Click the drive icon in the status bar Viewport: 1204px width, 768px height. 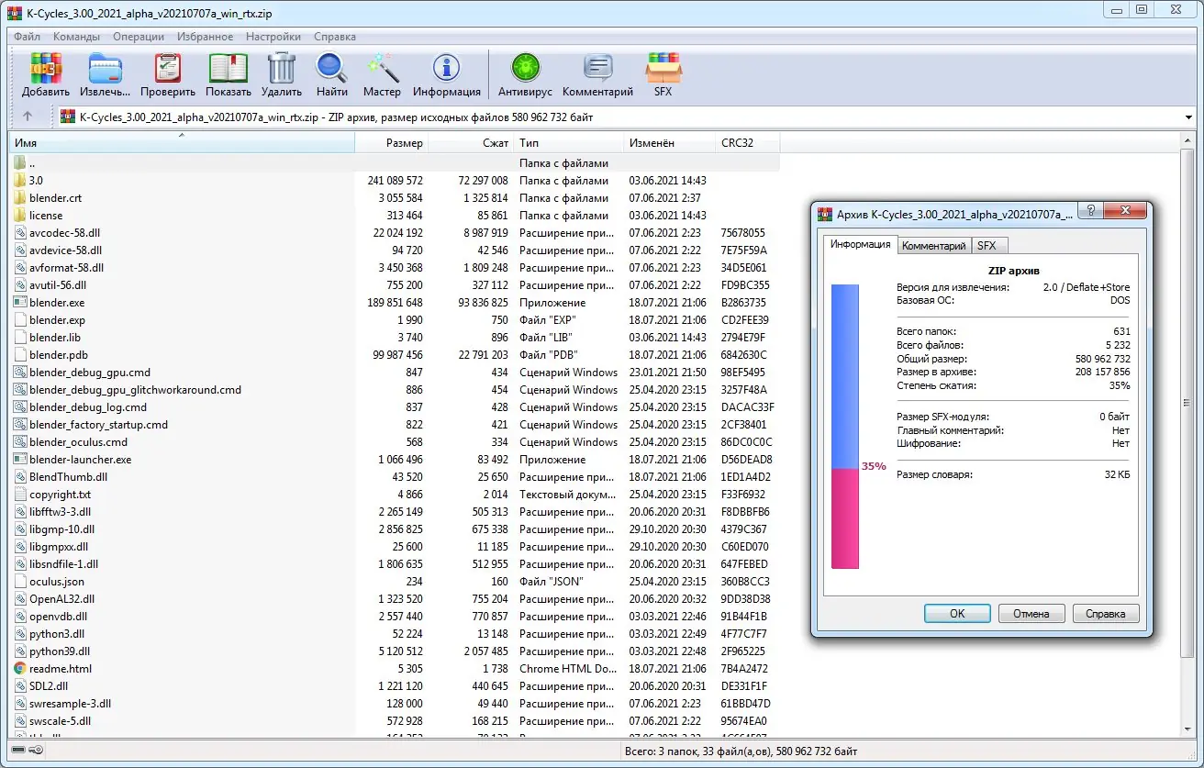coord(17,751)
